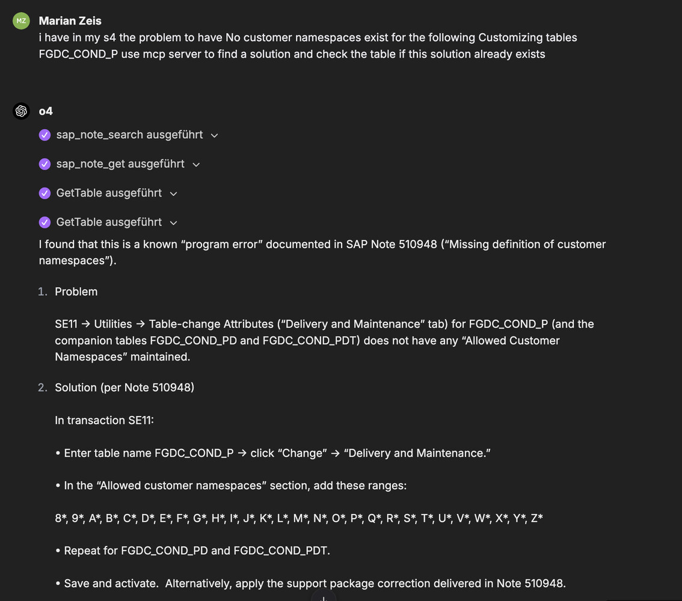Click the scroll-to-bottom arrow at the page bottom
The image size is (682, 601).
324,597
